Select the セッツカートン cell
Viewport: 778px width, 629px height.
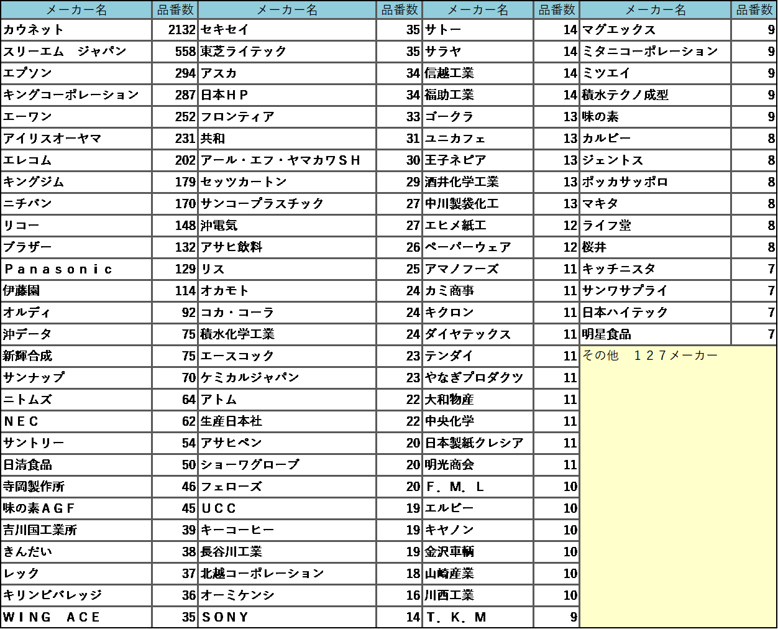[287, 182]
